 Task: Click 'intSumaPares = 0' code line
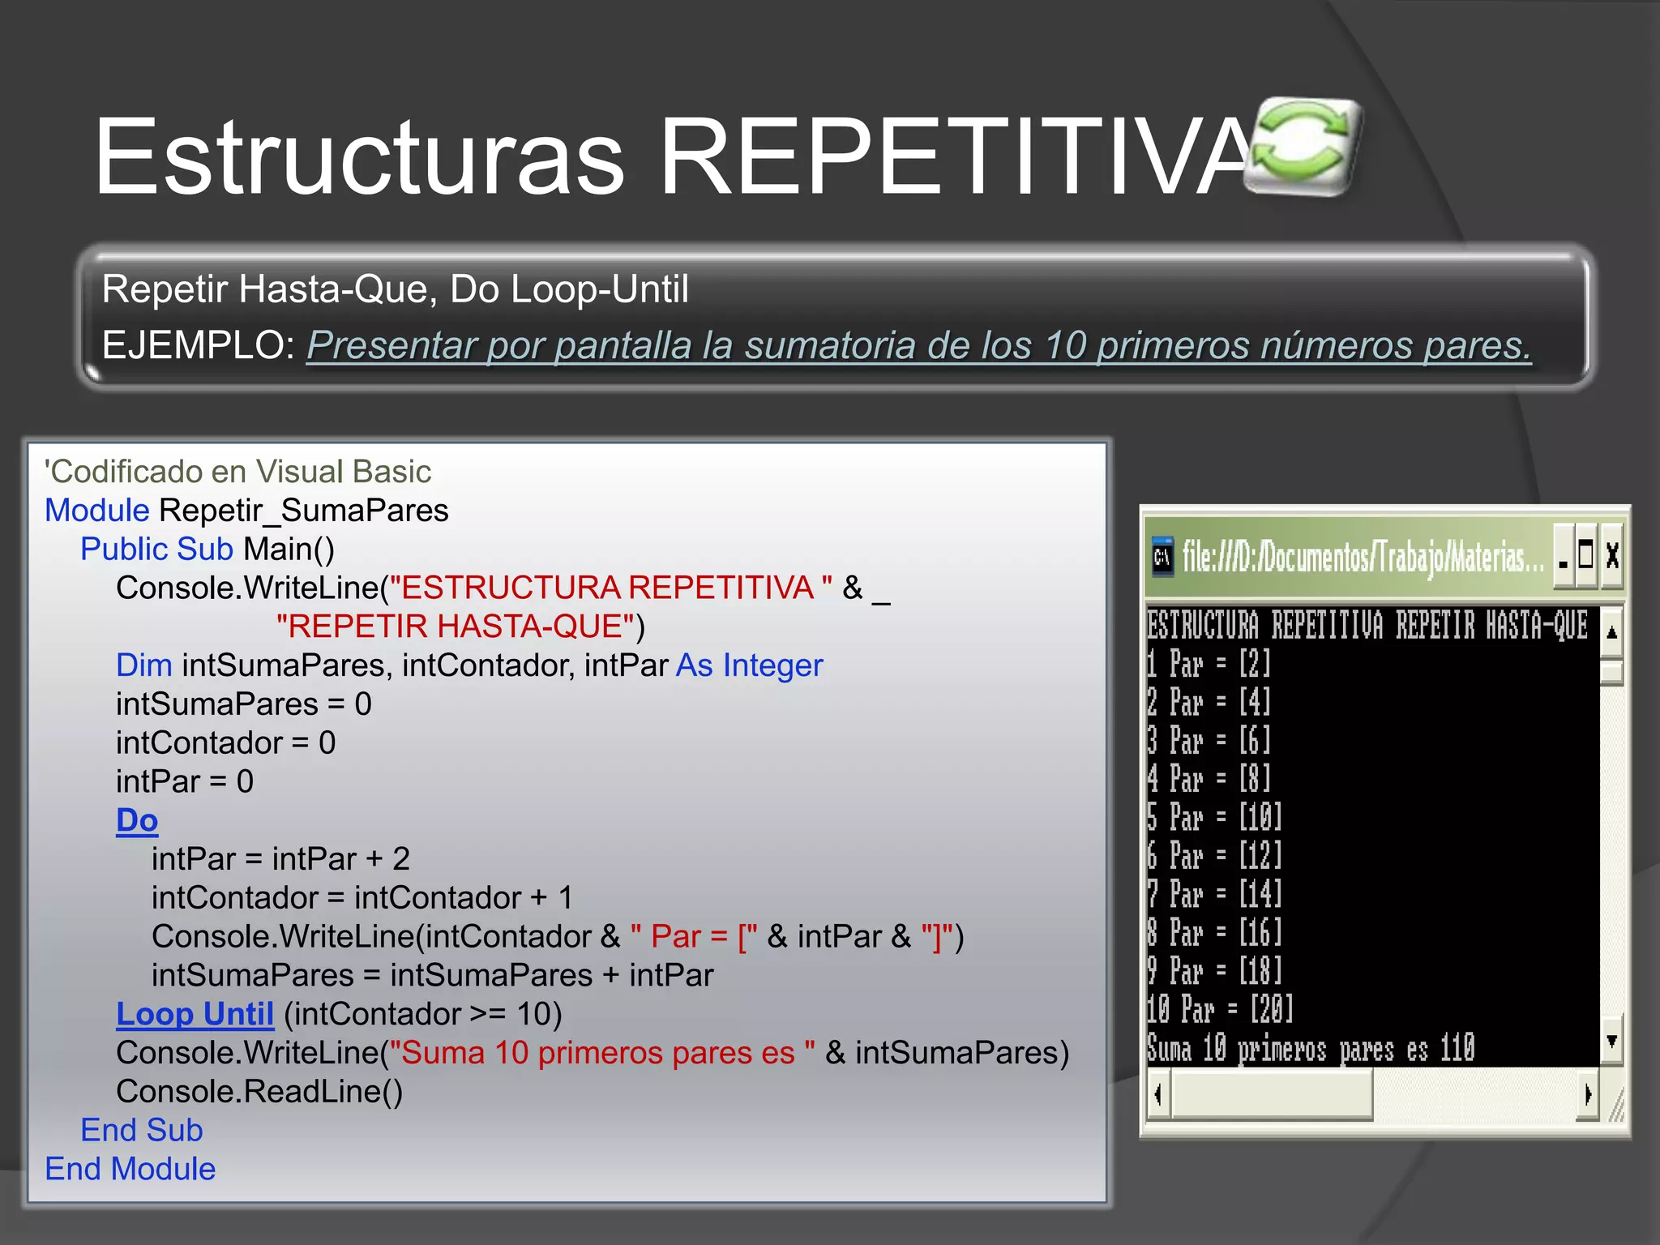(x=243, y=704)
